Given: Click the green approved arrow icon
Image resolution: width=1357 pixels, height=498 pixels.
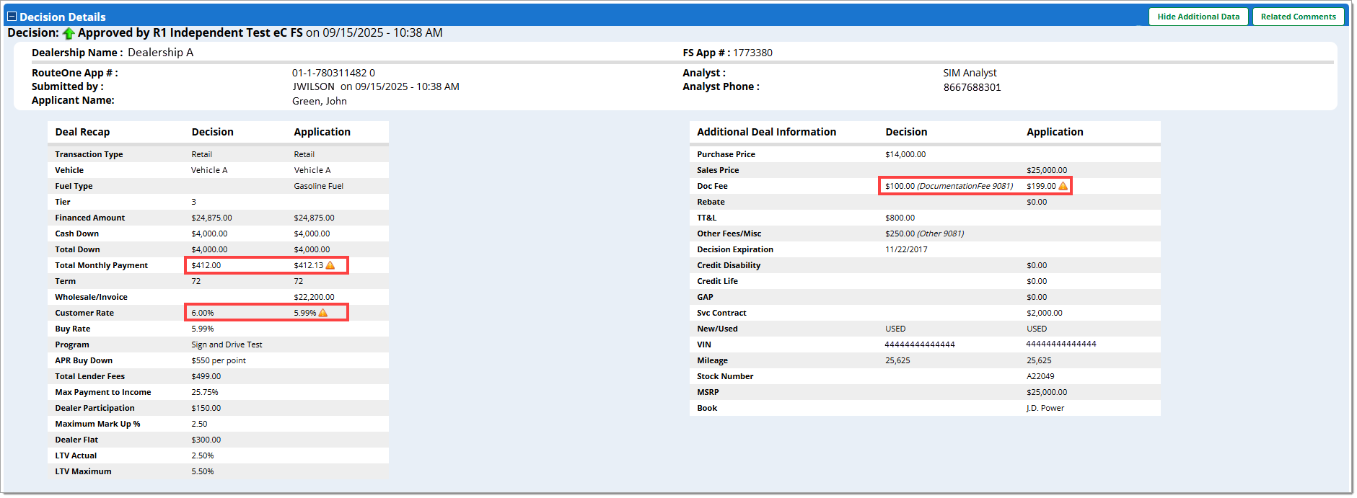Looking at the screenshot, I should [69, 33].
